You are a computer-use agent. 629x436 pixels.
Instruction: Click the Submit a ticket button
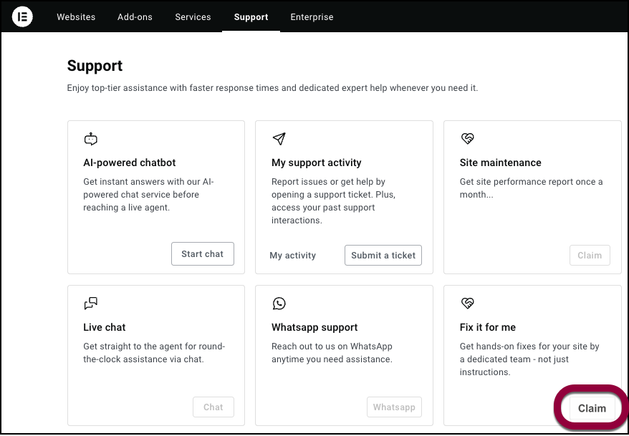coord(383,255)
